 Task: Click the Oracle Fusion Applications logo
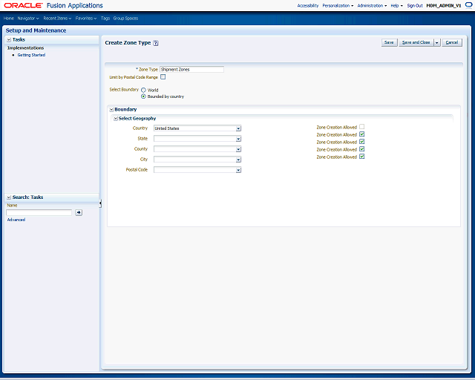(x=53, y=5)
